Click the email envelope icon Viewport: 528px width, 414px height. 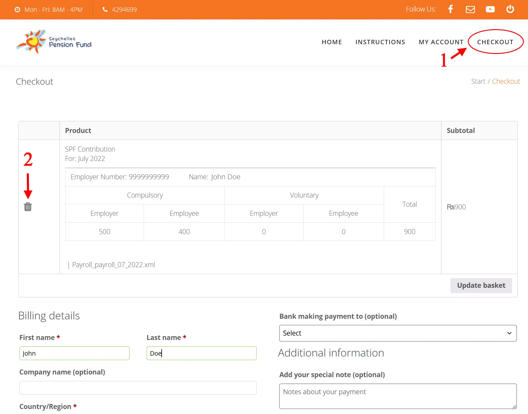[x=470, y=9]
